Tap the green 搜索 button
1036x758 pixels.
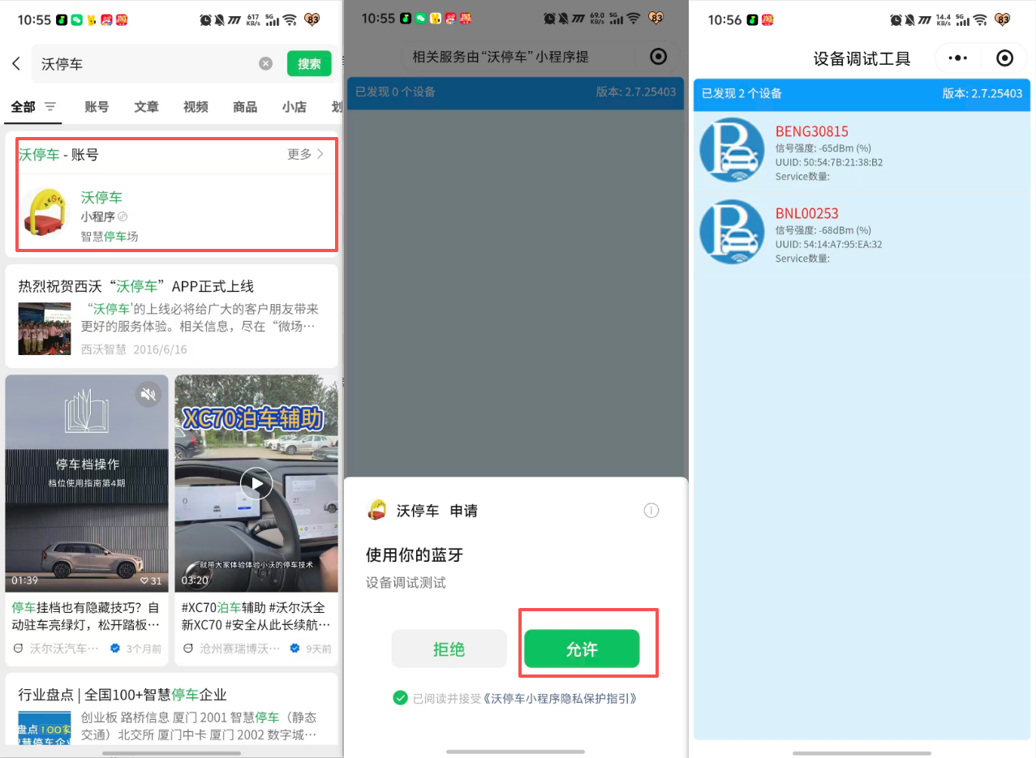(309, 63)
